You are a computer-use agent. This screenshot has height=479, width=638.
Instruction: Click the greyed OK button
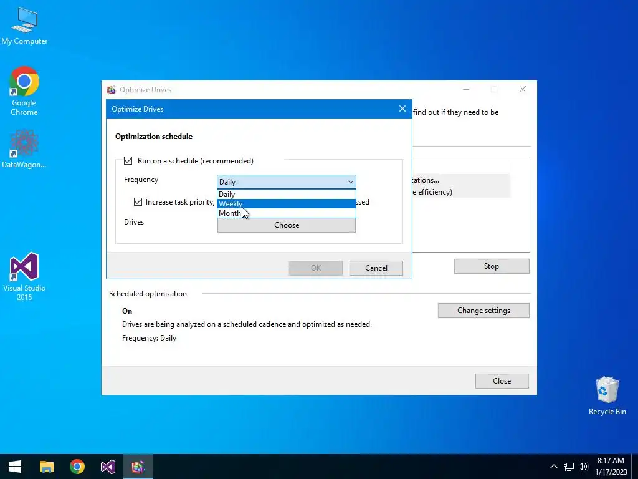[316, 268]
